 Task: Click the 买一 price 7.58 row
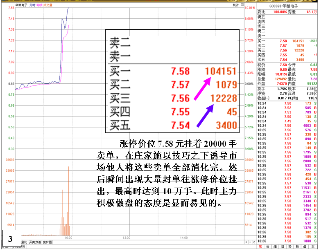click(x=283, y=41)
